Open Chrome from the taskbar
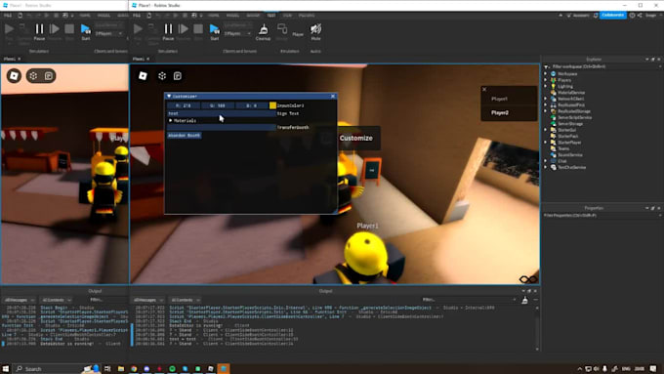 coord(134,369)
